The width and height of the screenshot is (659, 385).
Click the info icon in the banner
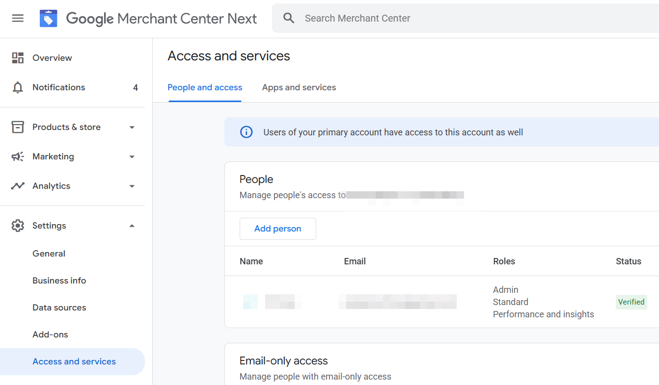click(x=246, y=131)
